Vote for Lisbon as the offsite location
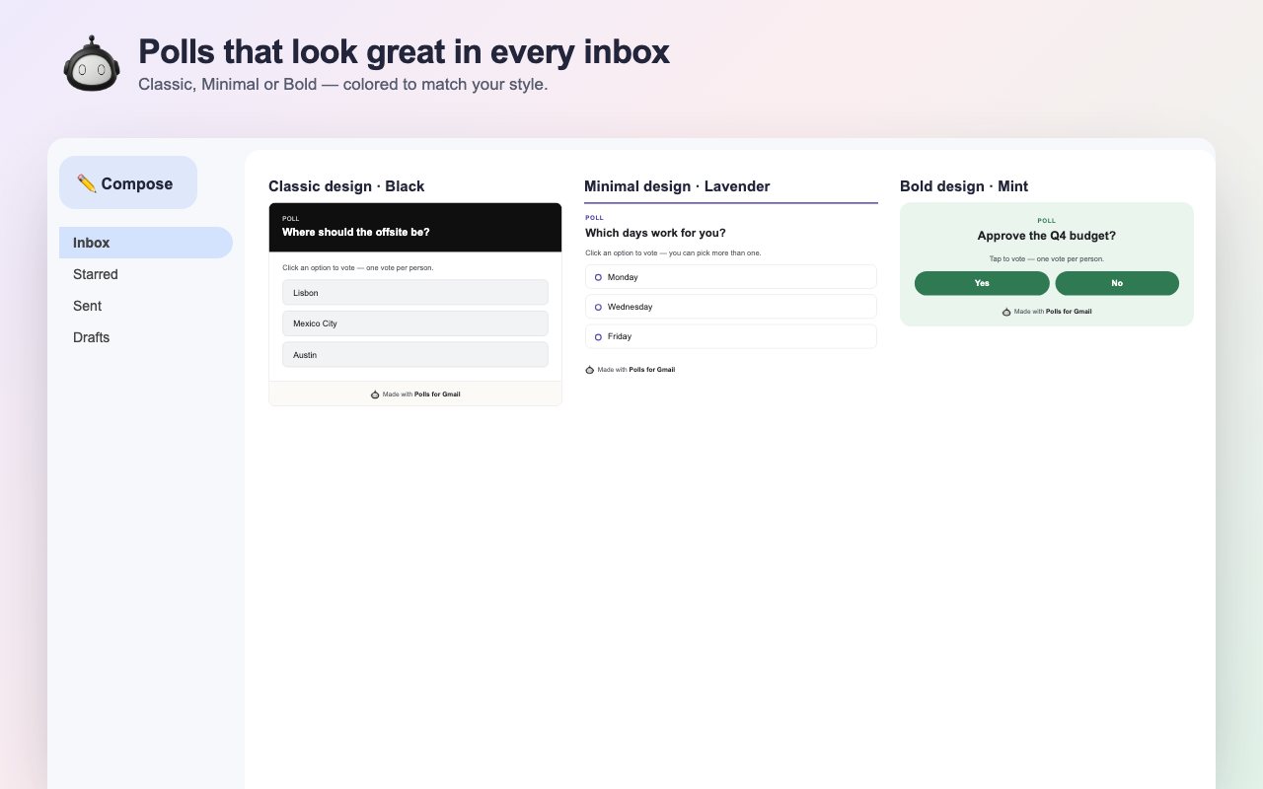Viewport: 1263px width, 789px height. (415, 293)
